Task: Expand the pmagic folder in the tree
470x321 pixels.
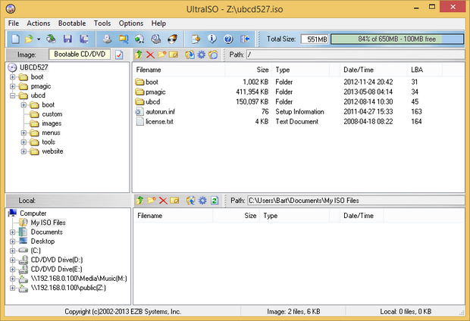Action: tap(13, 86)
